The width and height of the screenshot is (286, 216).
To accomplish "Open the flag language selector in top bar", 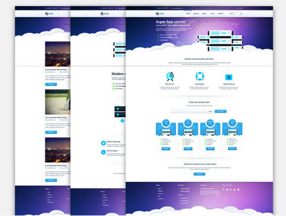I will [x=239, y=8].
